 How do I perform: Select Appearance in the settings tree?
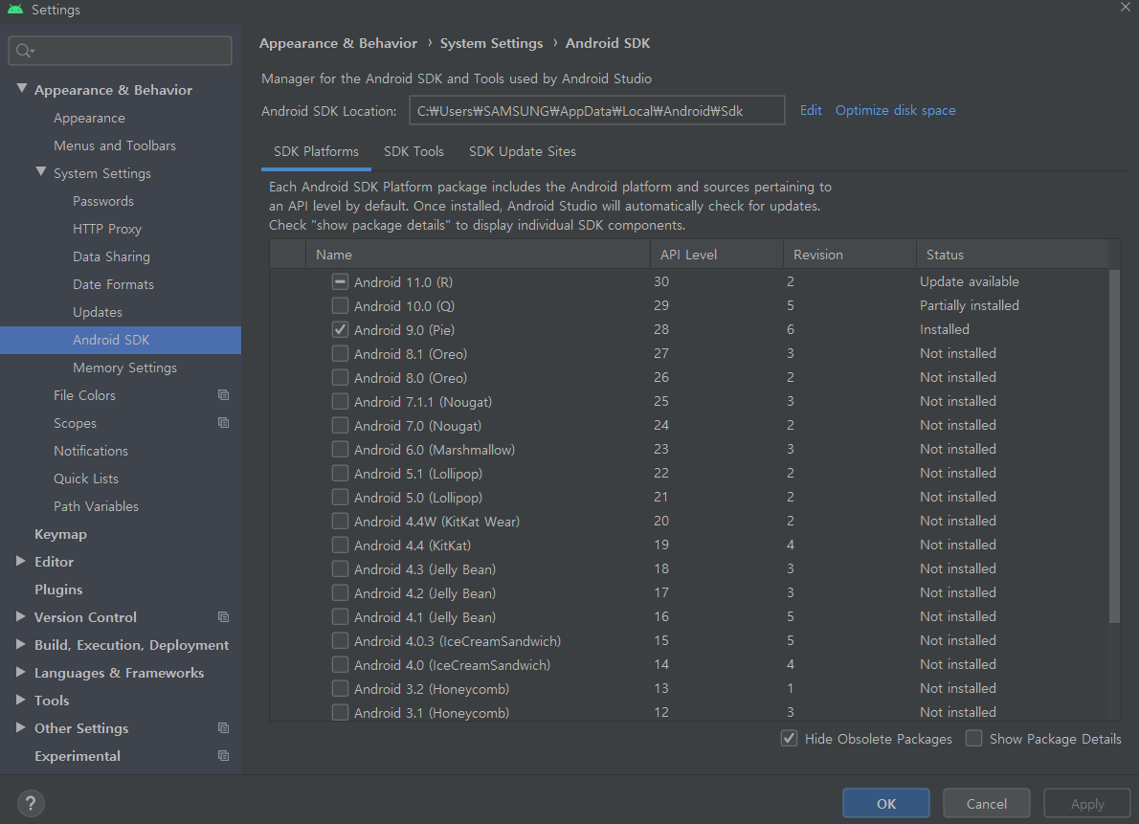point(89,118)
